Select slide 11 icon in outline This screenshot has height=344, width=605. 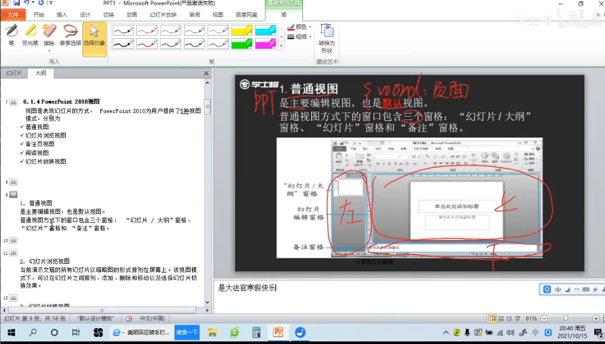[x=13, y=253]
